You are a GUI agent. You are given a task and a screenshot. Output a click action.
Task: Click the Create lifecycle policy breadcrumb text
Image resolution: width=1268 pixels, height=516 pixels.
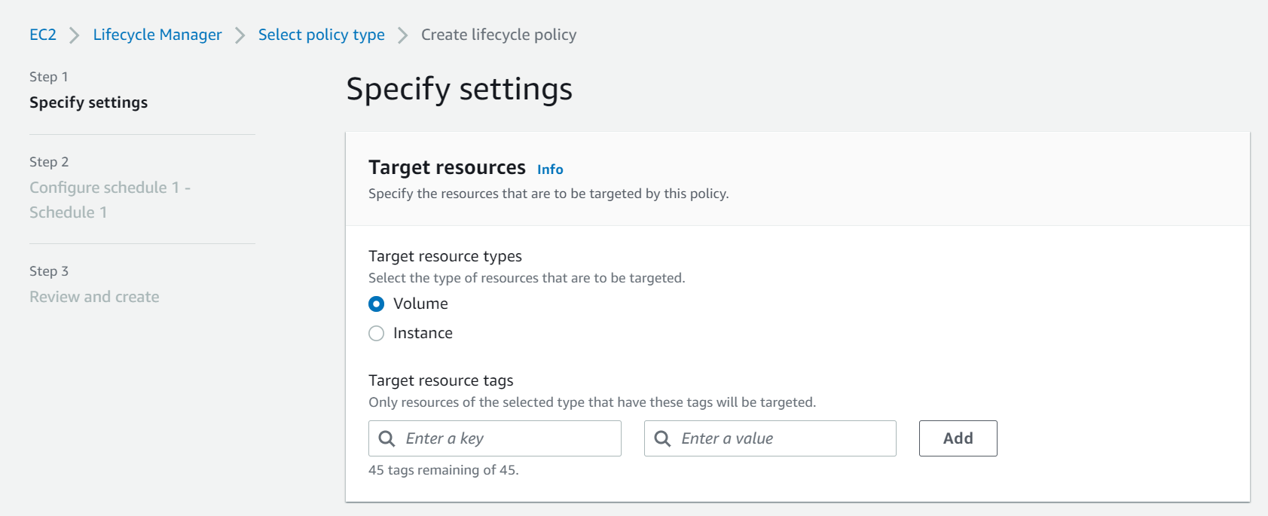pyautogui.click(x=499, y=35)
